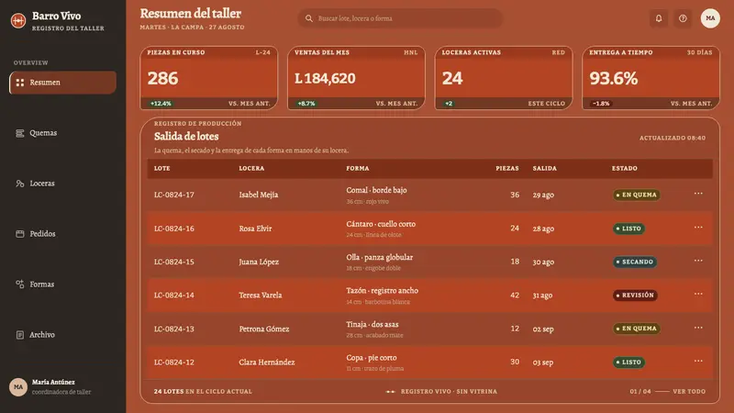
Task: Click forma Copa · pie corto
Action: pos(372,357)
